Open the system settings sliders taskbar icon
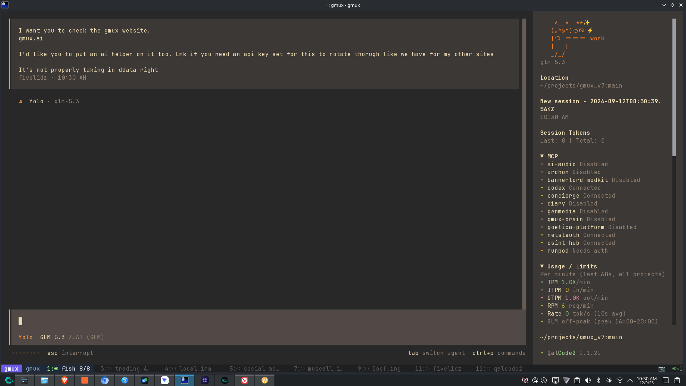This screenshot has width=686, height=386. tap(25, 380)
